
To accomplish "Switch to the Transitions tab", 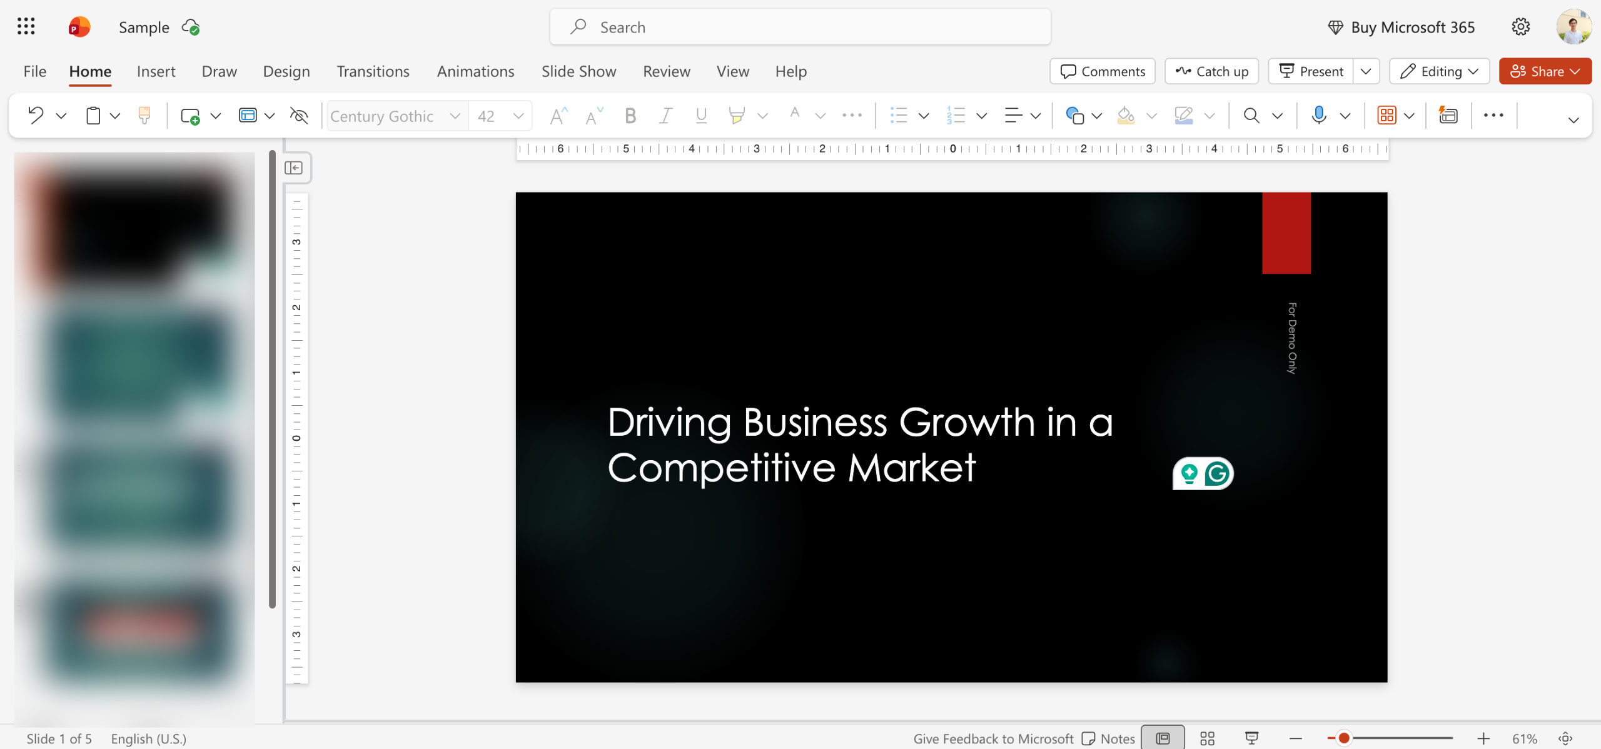I will tap(373, 71).
